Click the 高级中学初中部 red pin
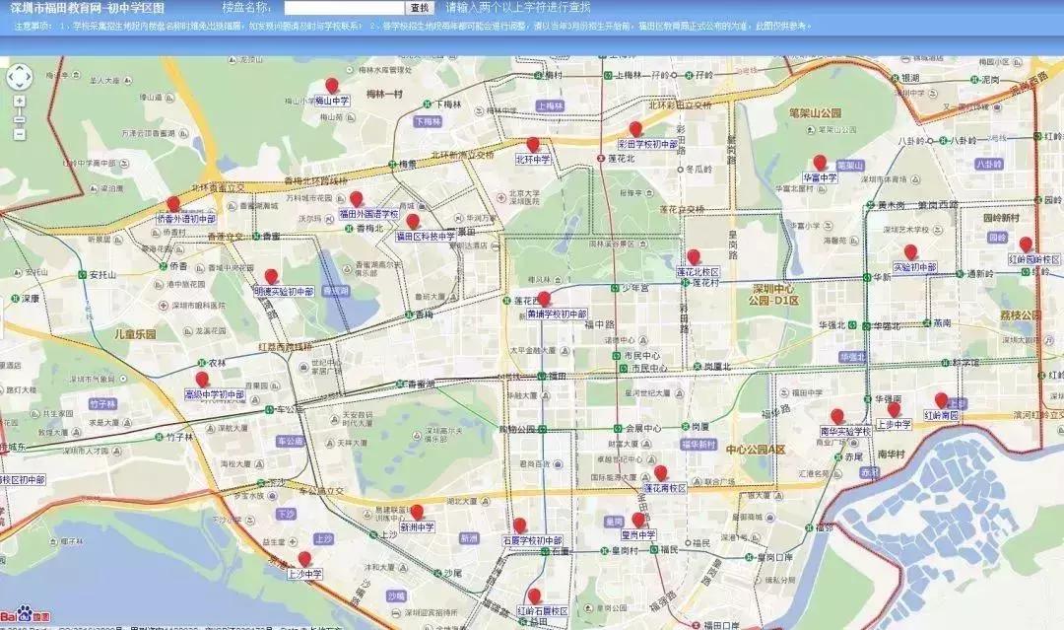Image resolution: width=1064 pixels, height=630 pixels. click(202, 379)
